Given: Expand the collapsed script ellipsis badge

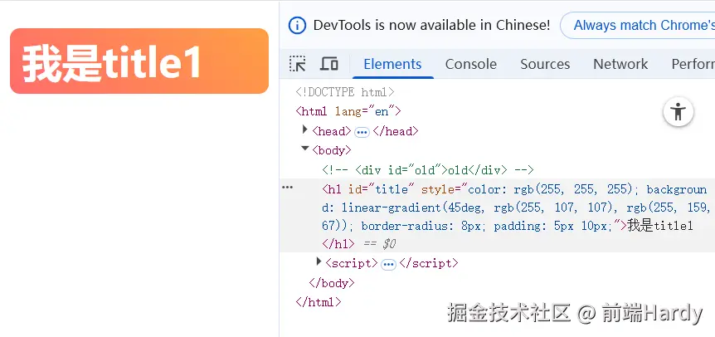Looking at the screenshot, I should click(388, 265).
